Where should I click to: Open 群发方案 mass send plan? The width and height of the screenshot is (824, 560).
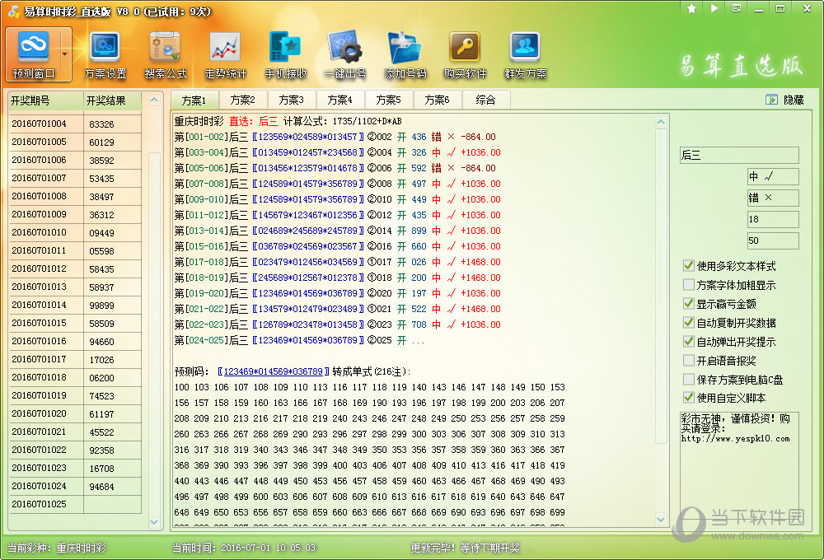pos(525,55)
